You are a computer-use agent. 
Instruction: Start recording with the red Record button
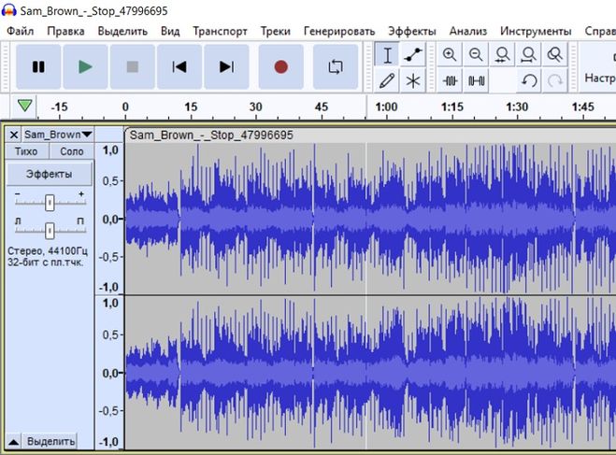point(281,66)
